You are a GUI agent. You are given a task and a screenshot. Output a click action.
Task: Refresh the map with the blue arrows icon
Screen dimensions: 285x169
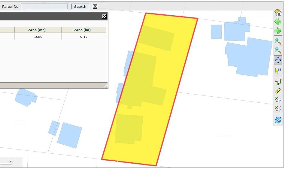tap(278, 120)
